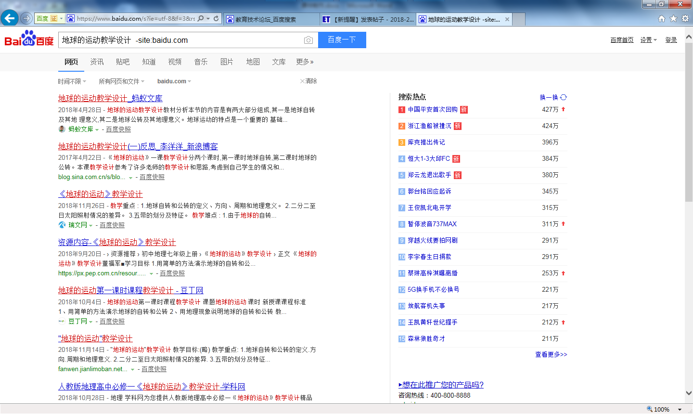Close the active tab with its X
The image size is (693, 414).
pyautogui.click(x=507, y=19)
